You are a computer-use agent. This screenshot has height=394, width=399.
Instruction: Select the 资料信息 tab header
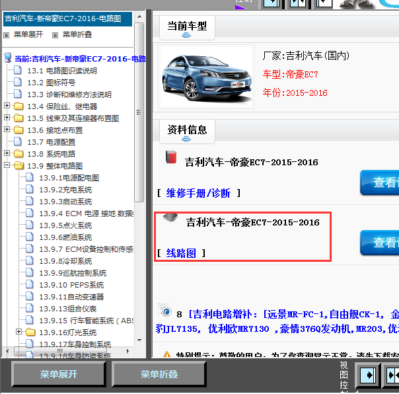(187, 132)
